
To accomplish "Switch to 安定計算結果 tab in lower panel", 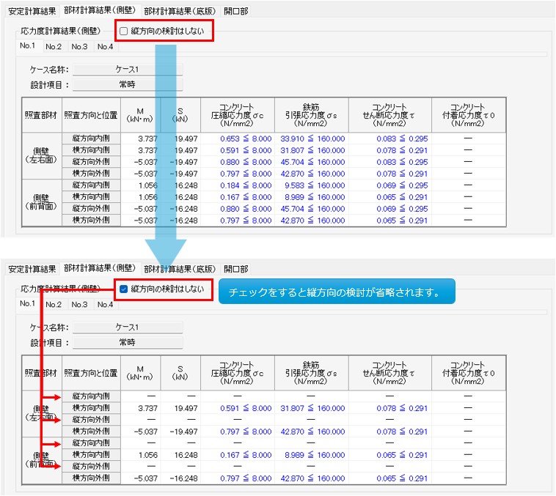I will pyautogui.click(x=32, y=269).
